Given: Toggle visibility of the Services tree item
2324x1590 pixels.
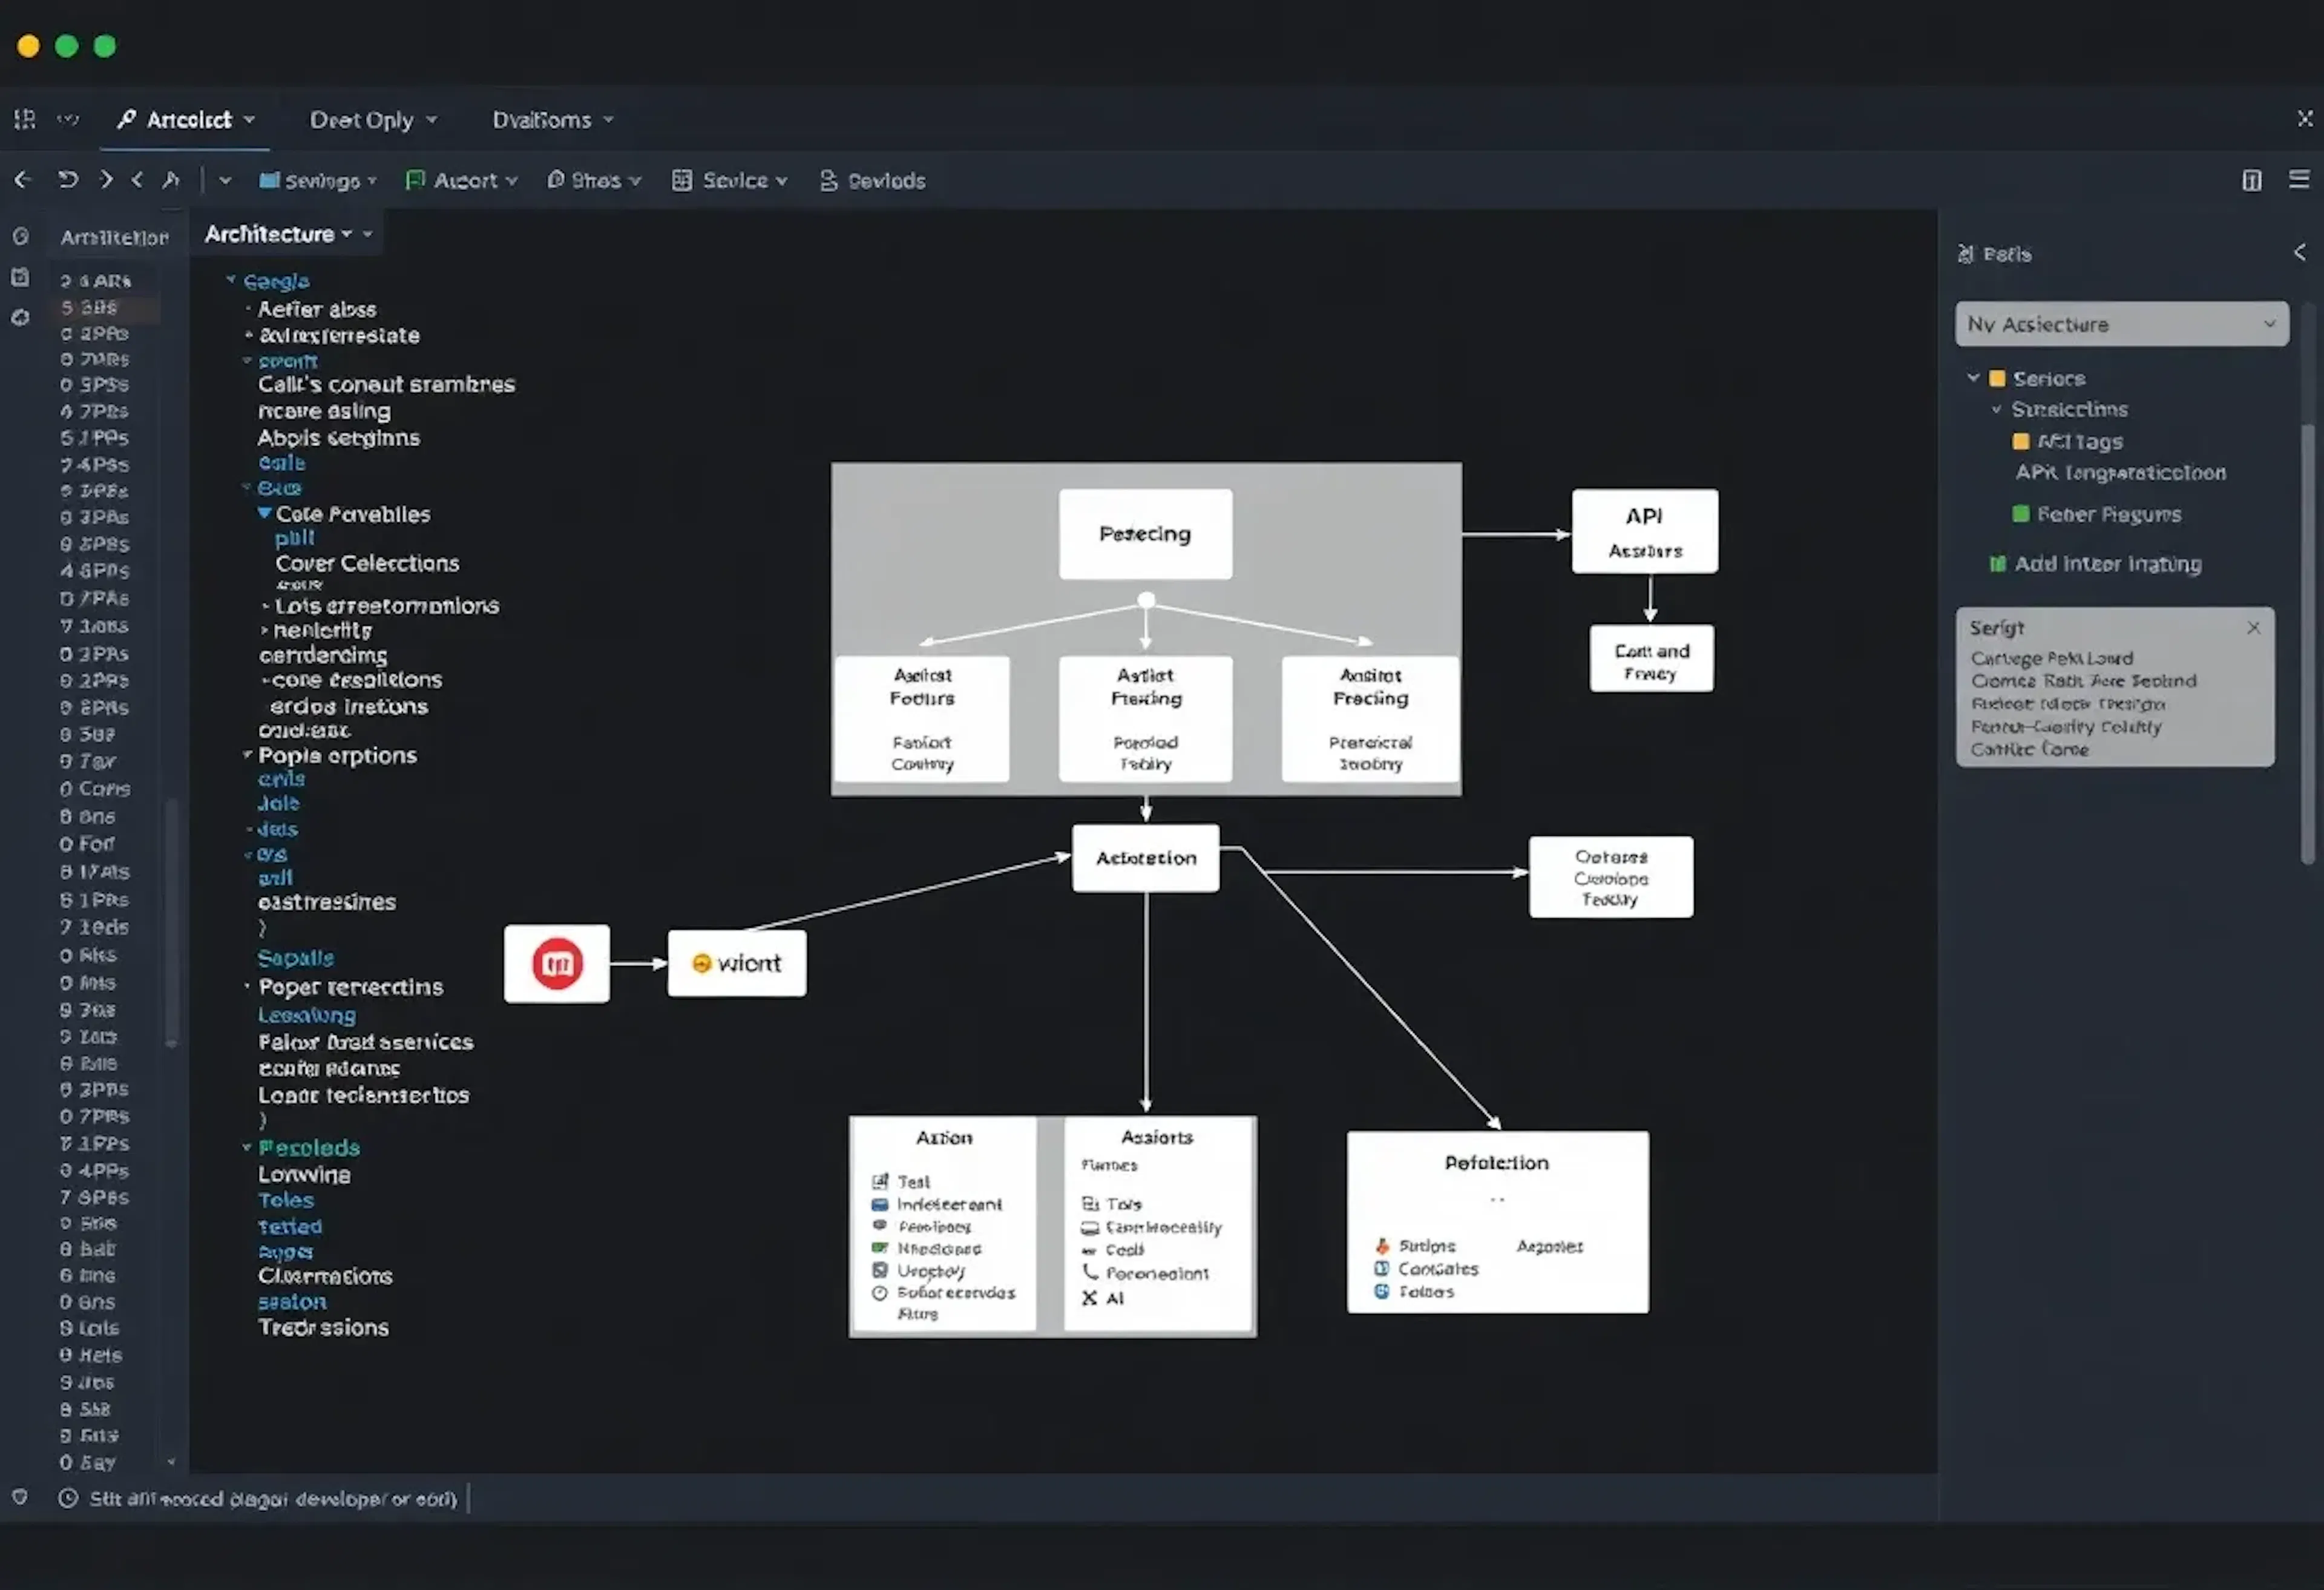Looking at the screenshot, I should (1997, 378).
